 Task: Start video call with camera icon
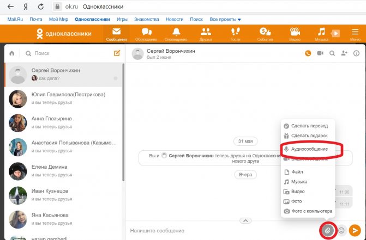point(320,53)
